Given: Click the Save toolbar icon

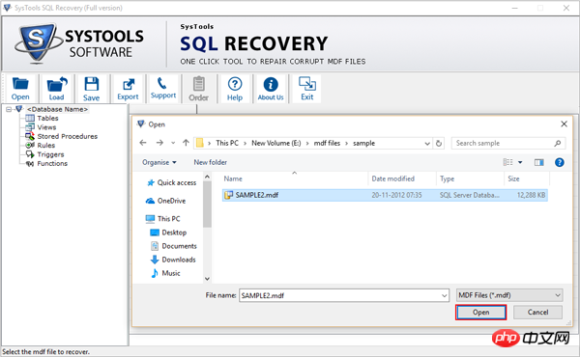Looking at the screenshot, I should point(92,88).
